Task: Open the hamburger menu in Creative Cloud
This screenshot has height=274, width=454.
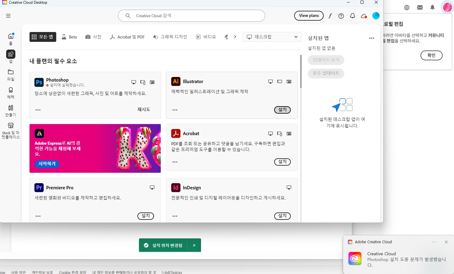Action: 8,16
